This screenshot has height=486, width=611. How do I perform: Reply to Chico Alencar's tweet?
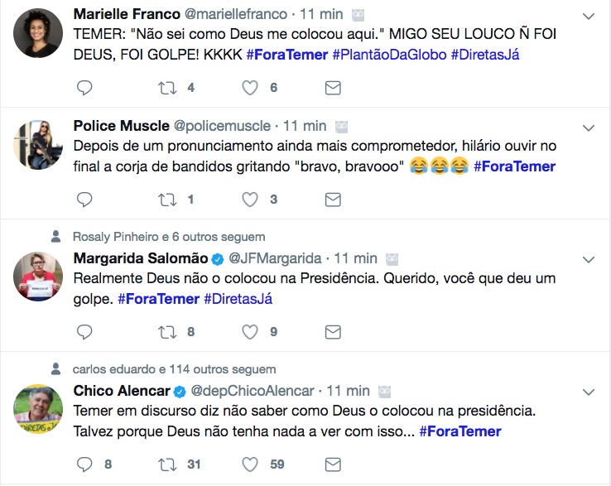tap(84, 464)
